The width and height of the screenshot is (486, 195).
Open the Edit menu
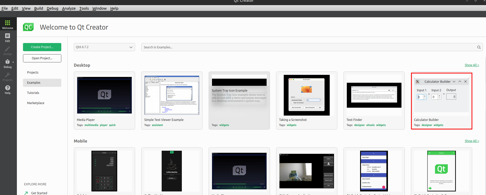coord(15,8)
